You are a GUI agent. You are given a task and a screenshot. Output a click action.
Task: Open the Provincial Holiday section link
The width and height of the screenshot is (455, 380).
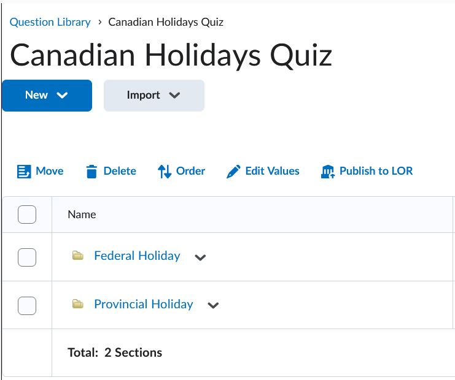coord(143,304)
